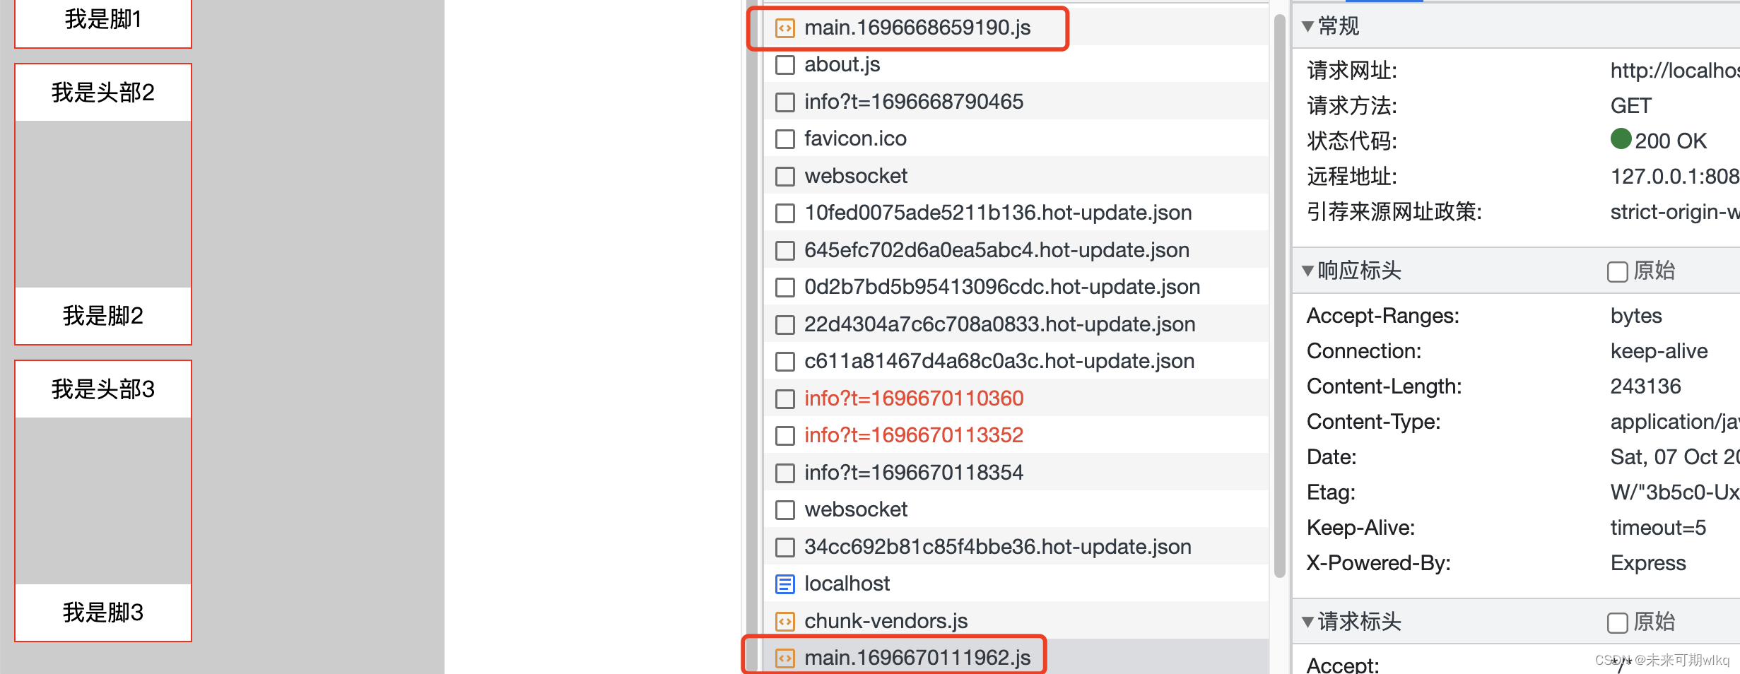Click the keep-alive Connection value
This screenshot has width=1740, height=674.
click(1659, 351)
